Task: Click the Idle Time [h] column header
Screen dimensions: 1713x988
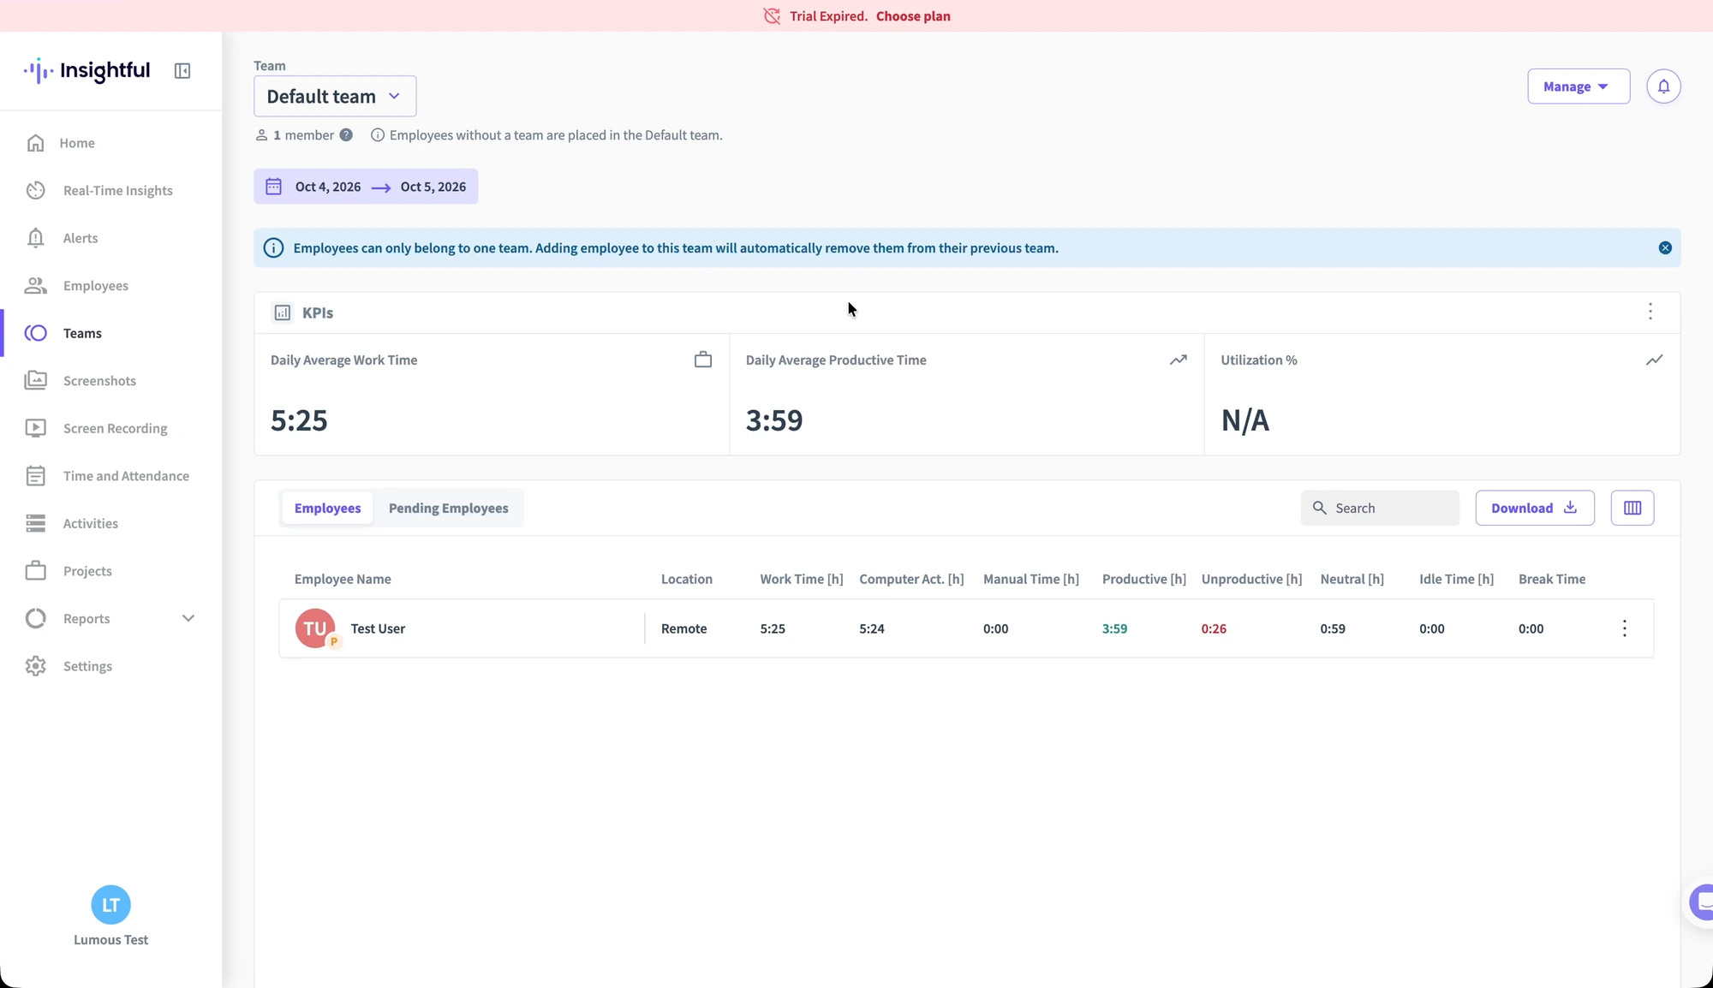Action: [1456, 579]
